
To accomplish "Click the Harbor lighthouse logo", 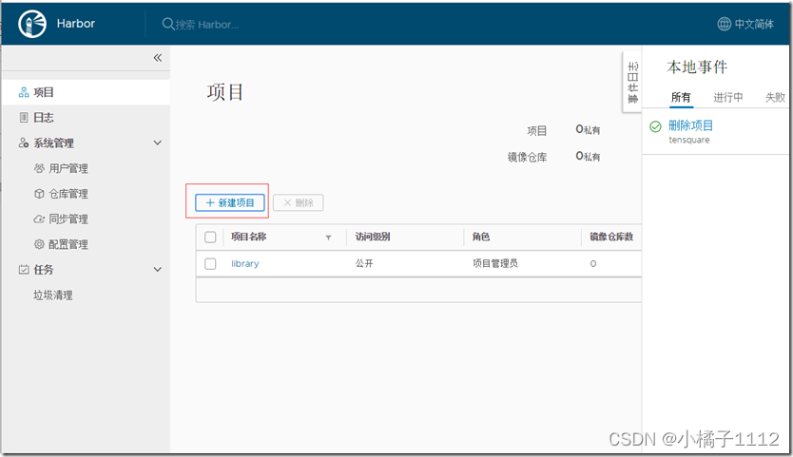I will (32, 24).
